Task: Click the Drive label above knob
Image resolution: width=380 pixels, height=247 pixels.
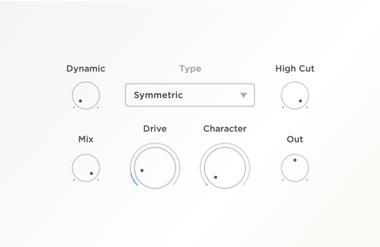Action: (155, 129)
